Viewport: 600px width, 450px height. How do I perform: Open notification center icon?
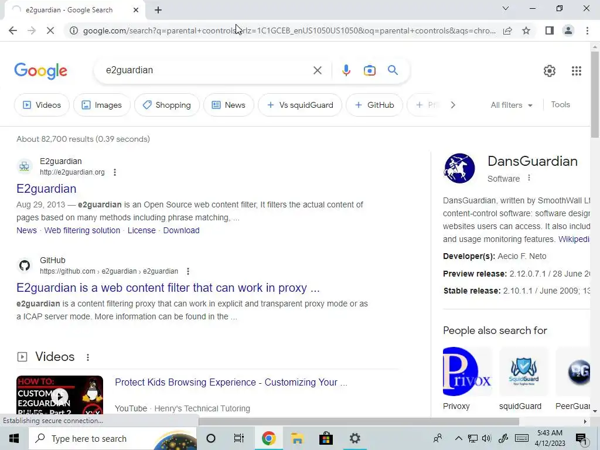(x=581, y=438)
